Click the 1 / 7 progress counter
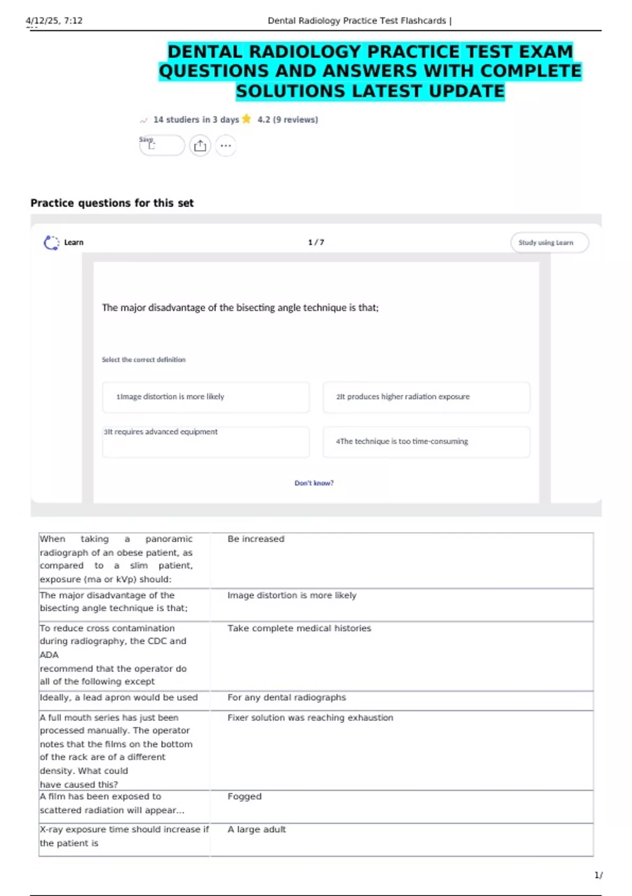Screen dimensions: 632x896 pyautogui.click(x=316, y=242)
